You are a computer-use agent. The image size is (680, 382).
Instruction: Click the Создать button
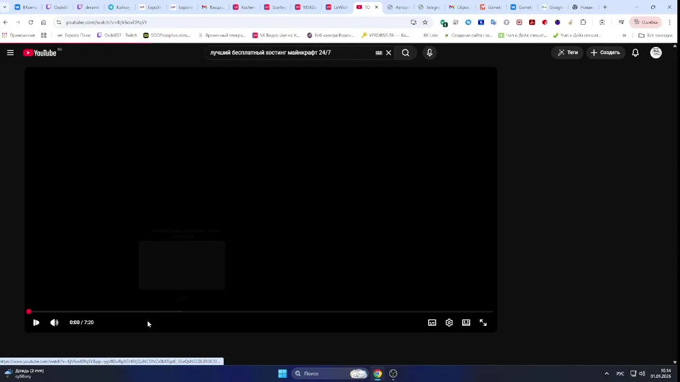click(x=605, y=53)
